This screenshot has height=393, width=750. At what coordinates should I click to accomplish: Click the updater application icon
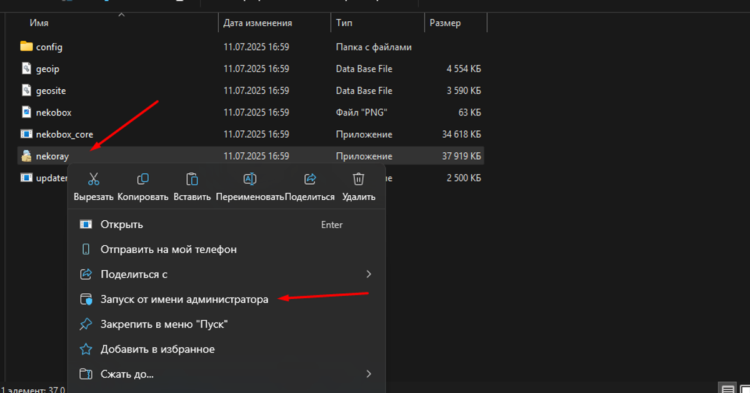tap(26, 178)
